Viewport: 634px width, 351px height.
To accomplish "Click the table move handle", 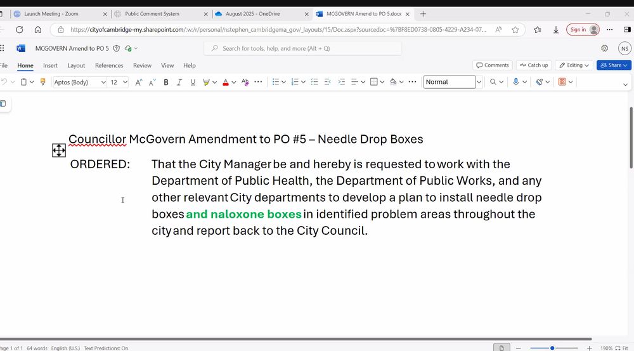I will point(59,150).
